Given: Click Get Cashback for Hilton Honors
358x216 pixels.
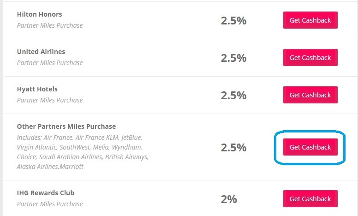Looking at the screenshot, I should click(310, 20).
